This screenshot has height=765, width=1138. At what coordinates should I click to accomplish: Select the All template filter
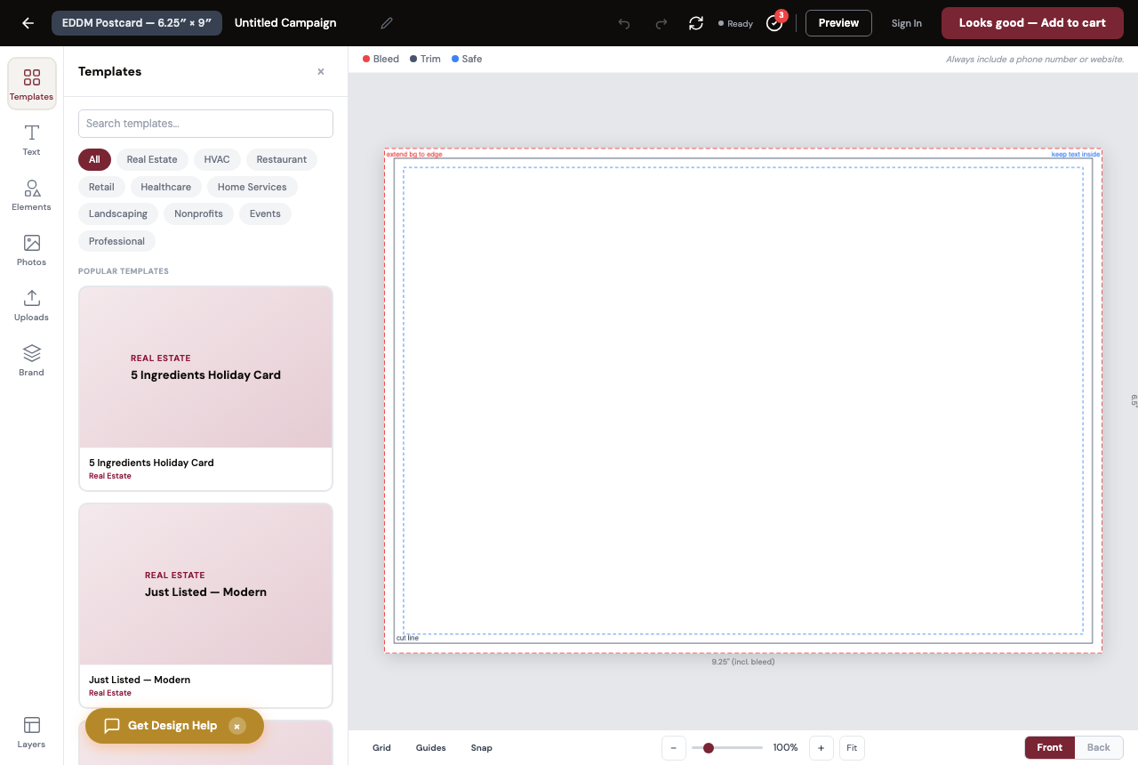pos(94,159)
